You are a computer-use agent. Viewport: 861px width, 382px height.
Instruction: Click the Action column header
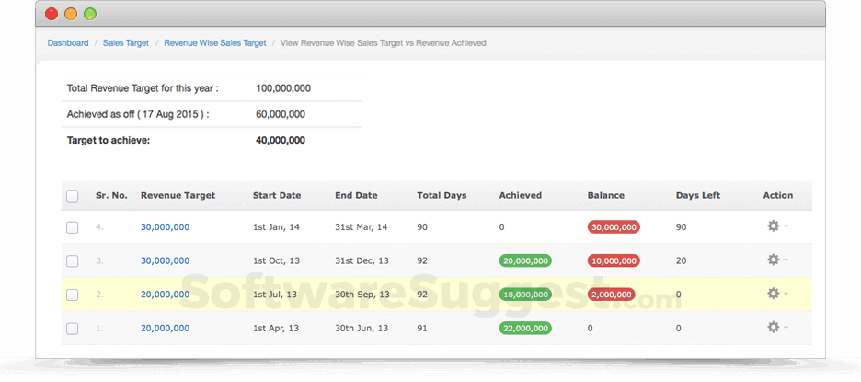click(x=778, y=196)
